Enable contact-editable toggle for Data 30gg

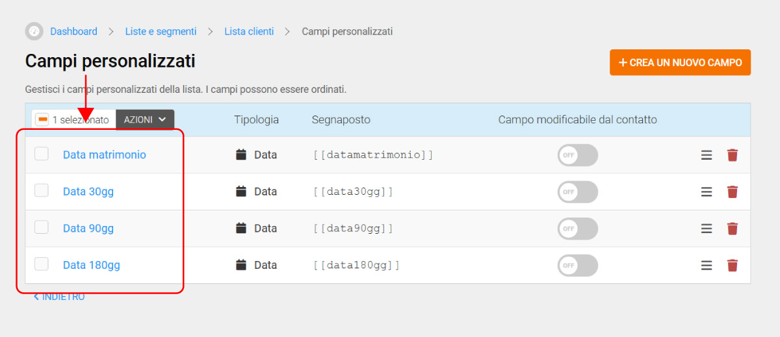pyautogui.click(x=577, y=192)
